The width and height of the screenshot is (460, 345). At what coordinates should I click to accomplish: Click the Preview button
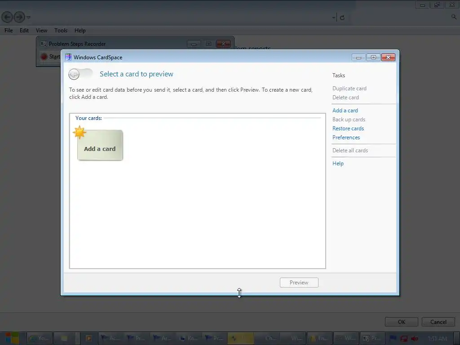[299, 283]
